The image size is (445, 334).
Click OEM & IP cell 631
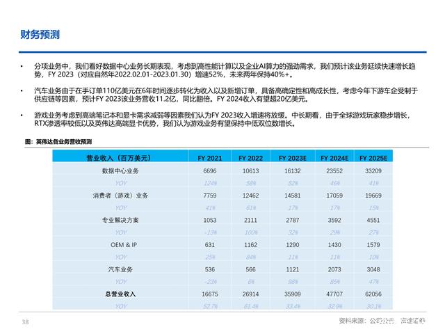(x=210, y=245)
